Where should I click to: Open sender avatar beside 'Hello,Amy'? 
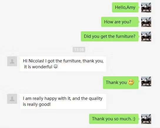pyautogui.click(x=146, y=8)
